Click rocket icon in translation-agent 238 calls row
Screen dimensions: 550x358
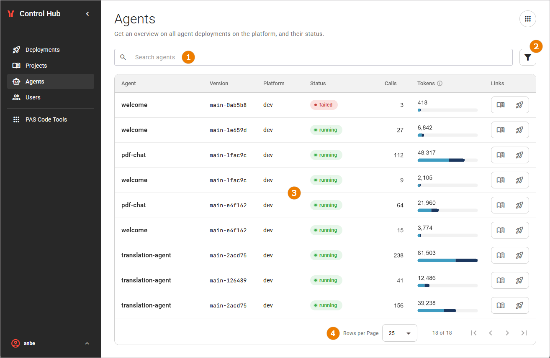[x=519, y=255]
